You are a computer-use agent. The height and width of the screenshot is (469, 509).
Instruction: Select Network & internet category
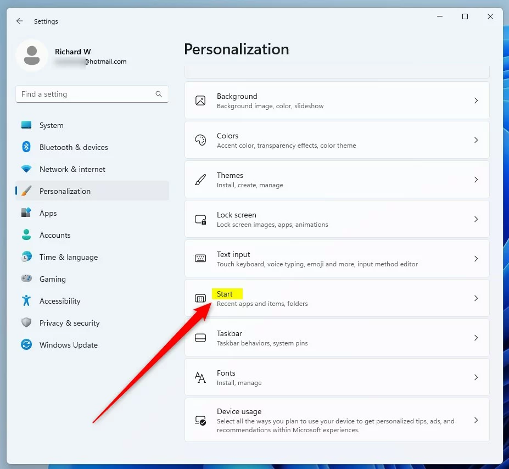coord(92,169)
